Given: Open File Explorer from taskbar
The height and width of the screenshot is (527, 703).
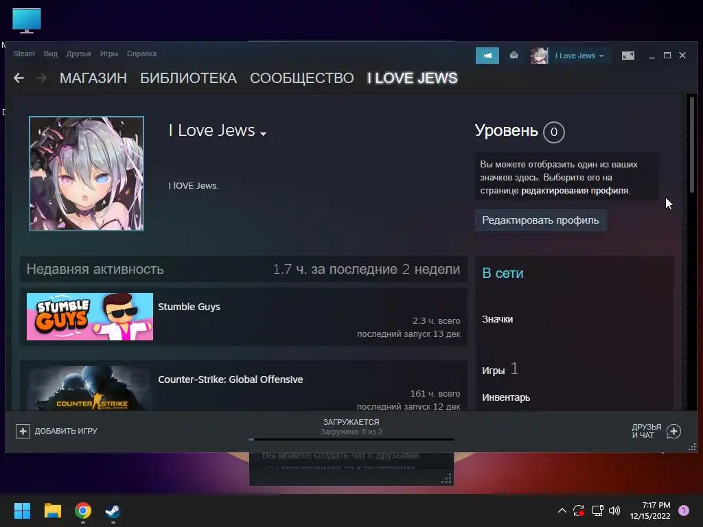Looking at the screenshot, I should tap(52, 511).
